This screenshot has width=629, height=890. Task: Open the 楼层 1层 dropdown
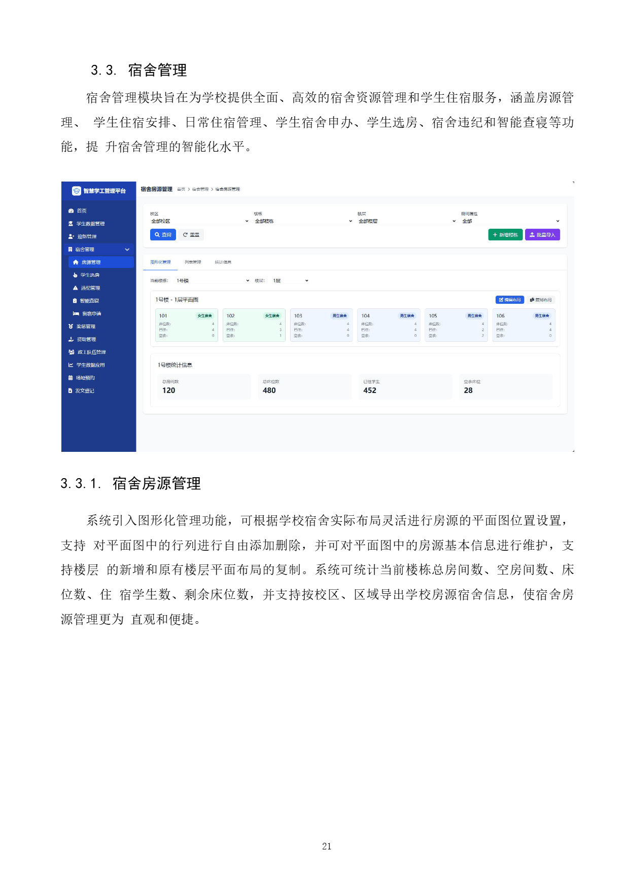pos(291,280)
